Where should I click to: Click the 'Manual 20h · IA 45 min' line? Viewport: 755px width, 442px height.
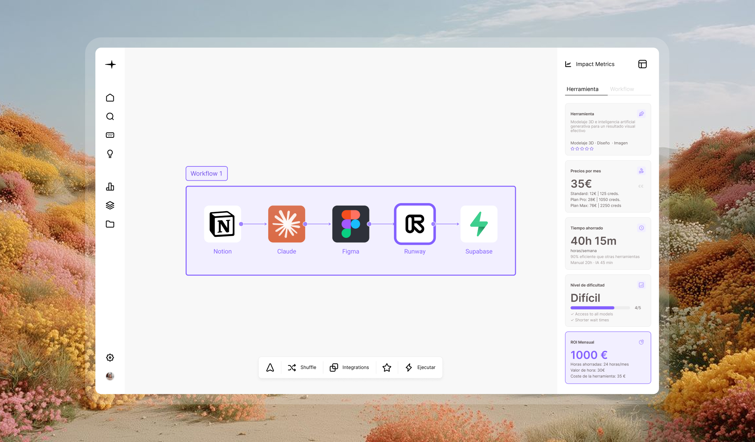click(x=591, y=263)
